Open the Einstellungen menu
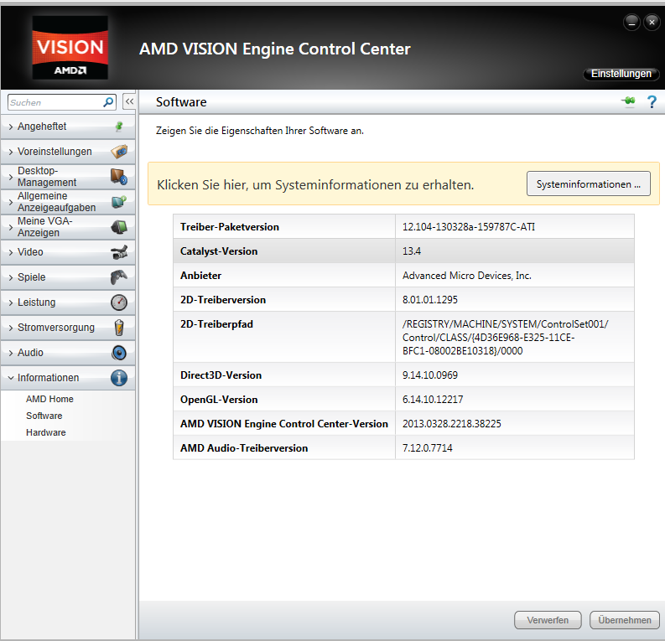The width and height of the screenshot is (665, 641). tap(621, 74)
